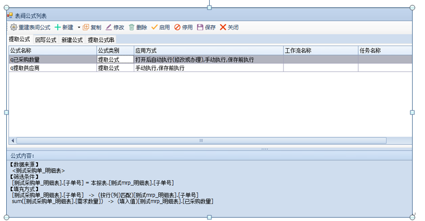Click the horizontal scrollbar left arrow

pos(13,140)
